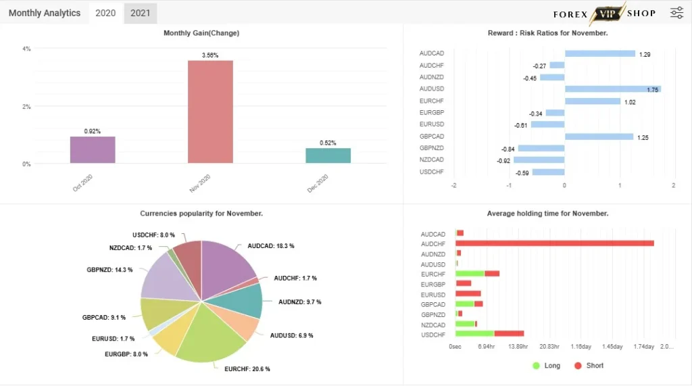The image size is (692, 386).
Task: Click the EURUSD red holding-time bar
Action: pyautogui.click(x=468, y=293)
